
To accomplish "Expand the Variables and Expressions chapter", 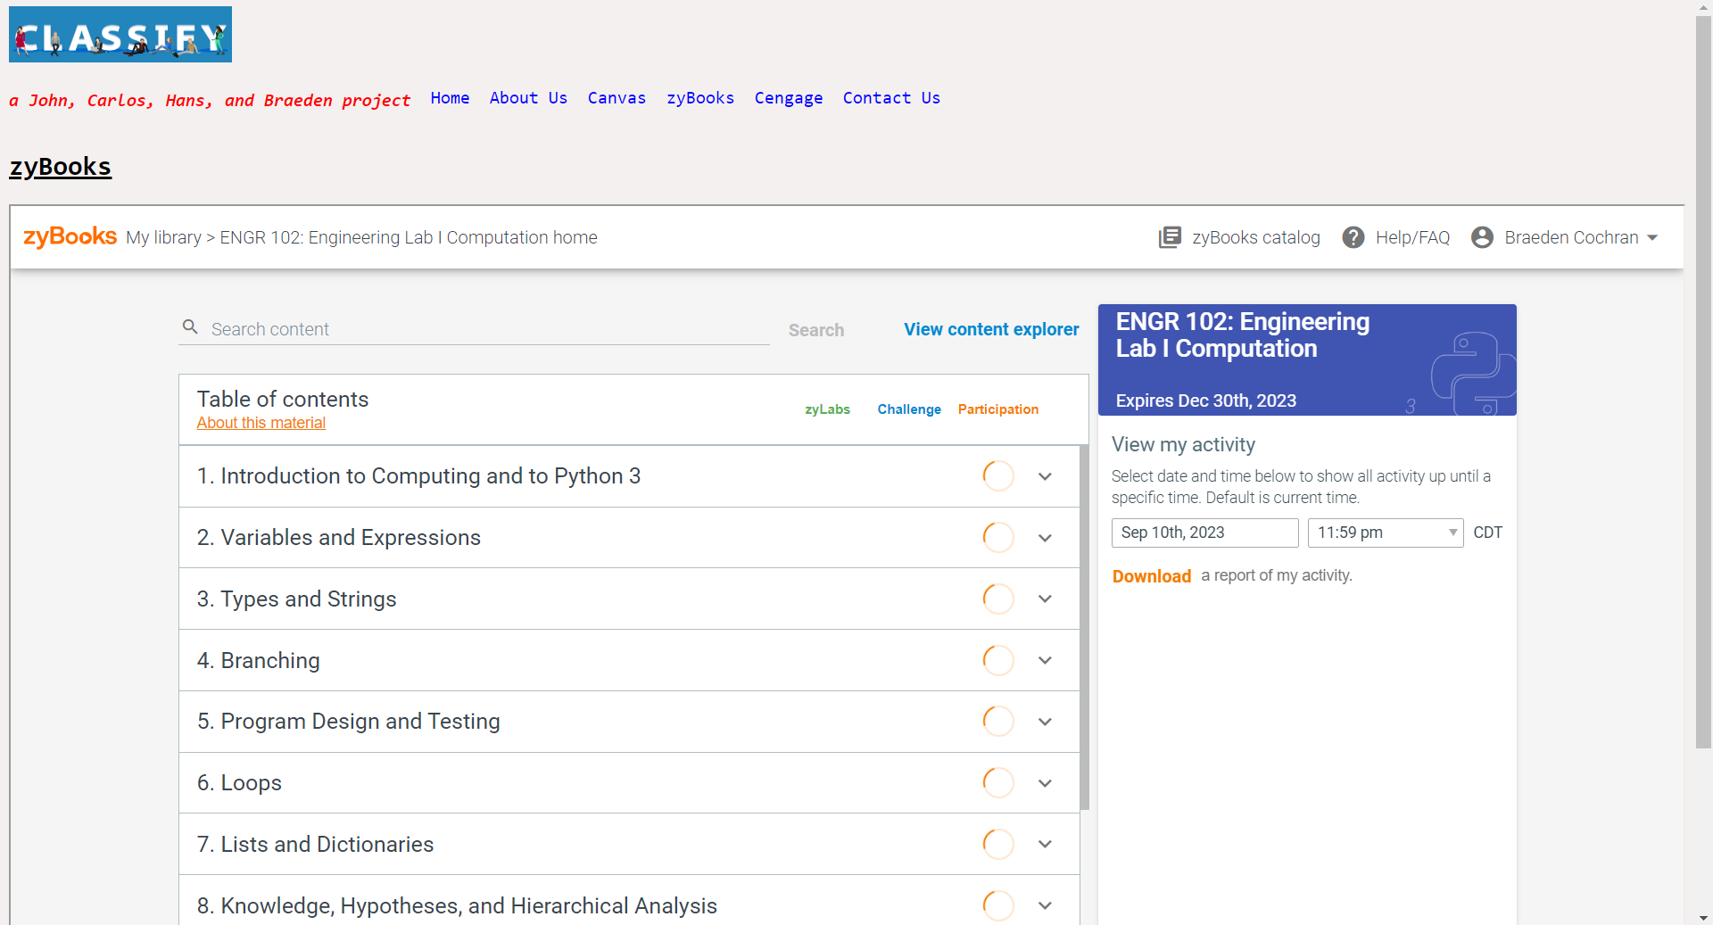I will click(1045, 538).
